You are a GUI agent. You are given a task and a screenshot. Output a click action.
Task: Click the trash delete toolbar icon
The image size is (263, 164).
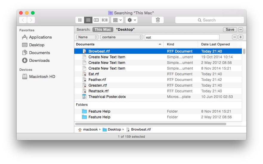pos(158,20)
